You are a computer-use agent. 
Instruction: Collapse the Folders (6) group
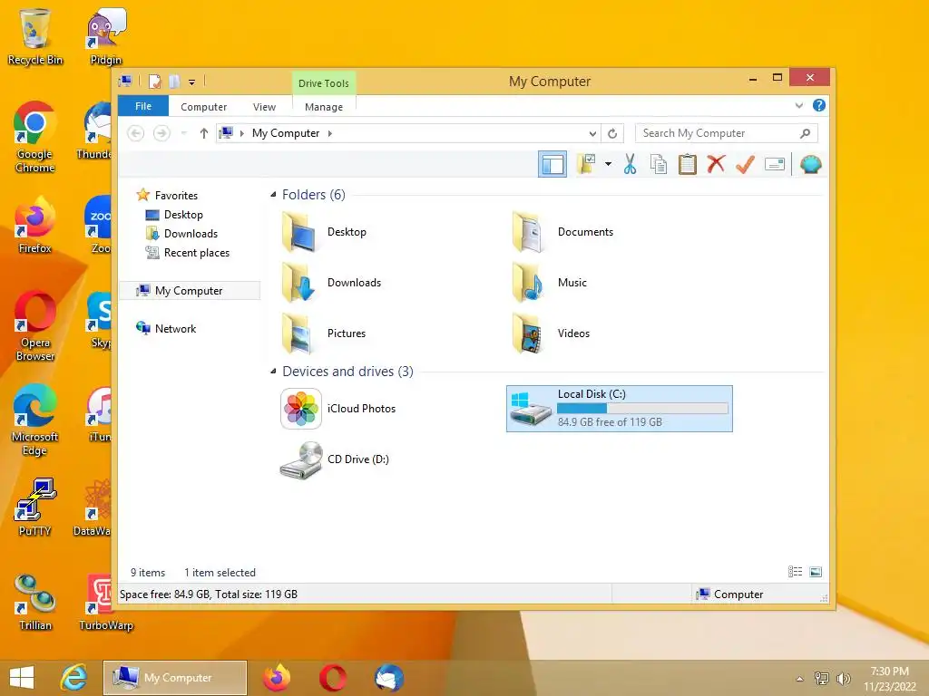[273, 195]
